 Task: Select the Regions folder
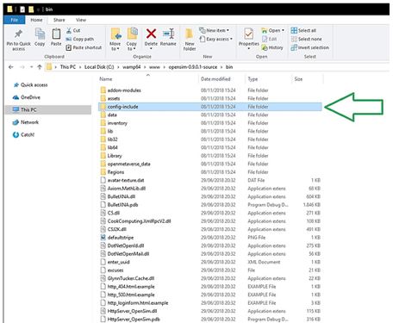(115, 172)
